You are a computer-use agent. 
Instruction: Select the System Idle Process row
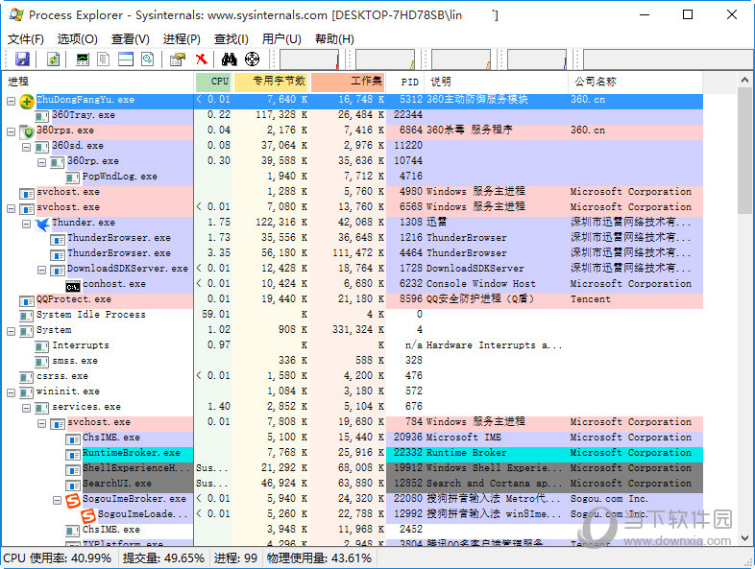click(353, 315)
